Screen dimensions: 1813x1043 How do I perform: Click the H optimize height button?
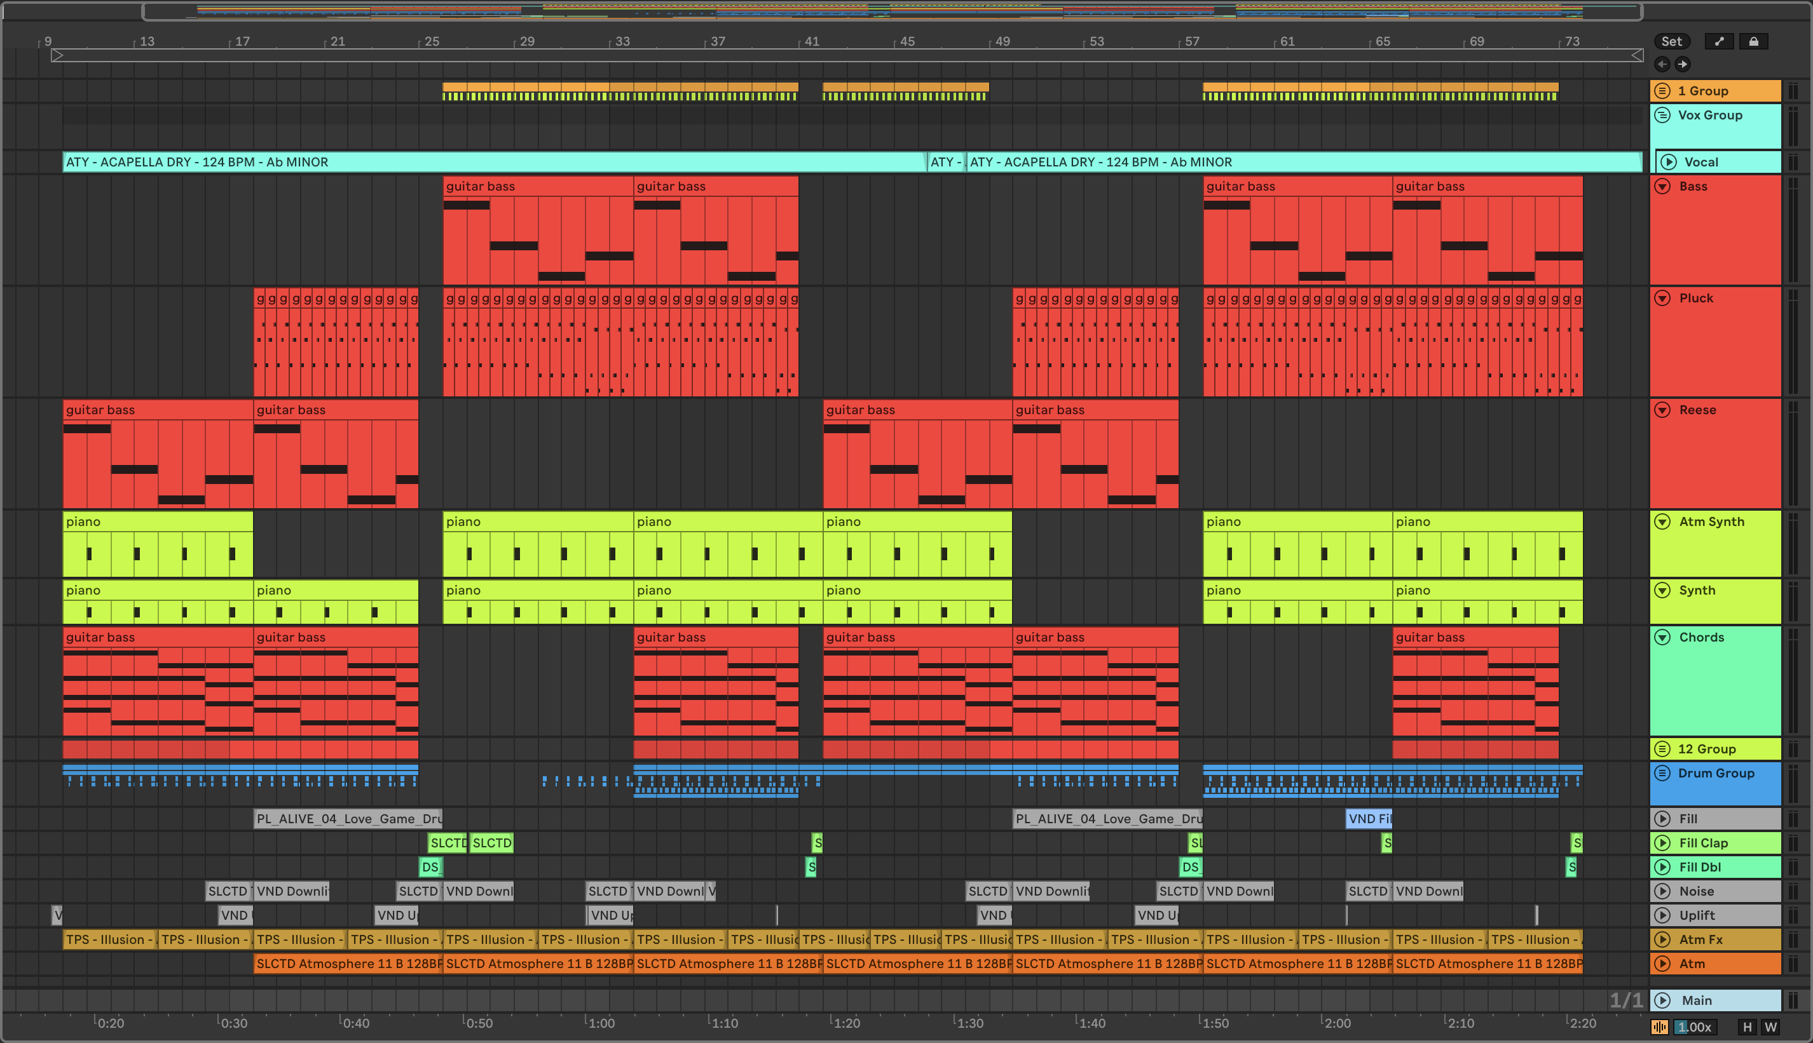tap(1747, 1027)
